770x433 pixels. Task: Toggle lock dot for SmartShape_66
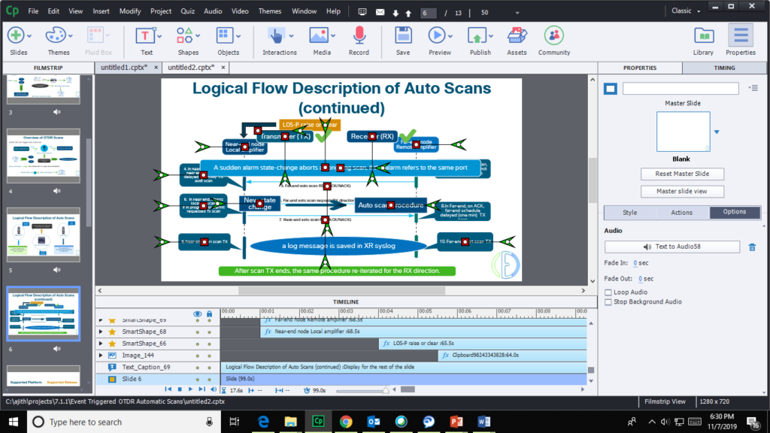tap(209, 344)
